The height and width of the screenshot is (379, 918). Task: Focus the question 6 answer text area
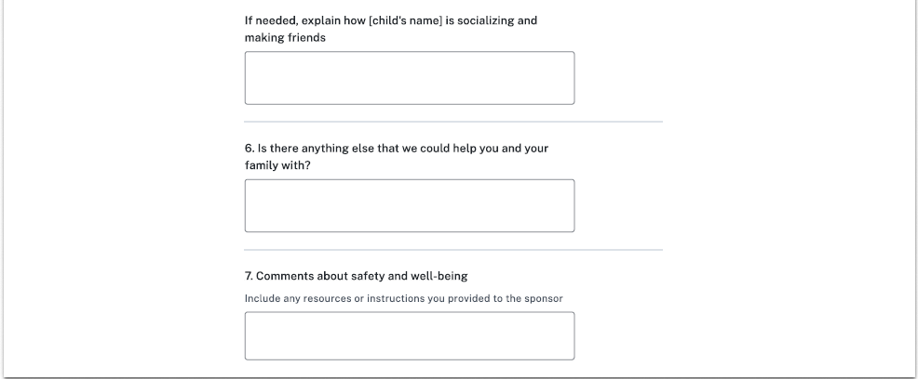click(x=410, y=205)
